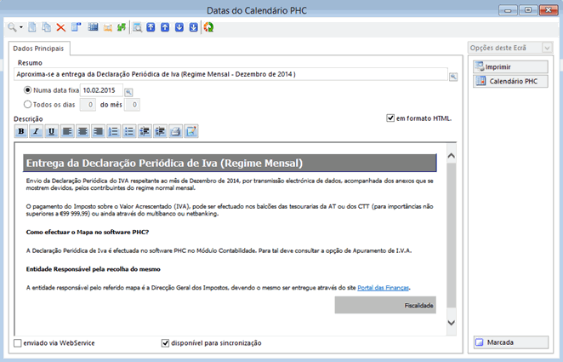The image size is (563, 362).
Task: Insert a numbered list in description
Action: click(113, 131)
